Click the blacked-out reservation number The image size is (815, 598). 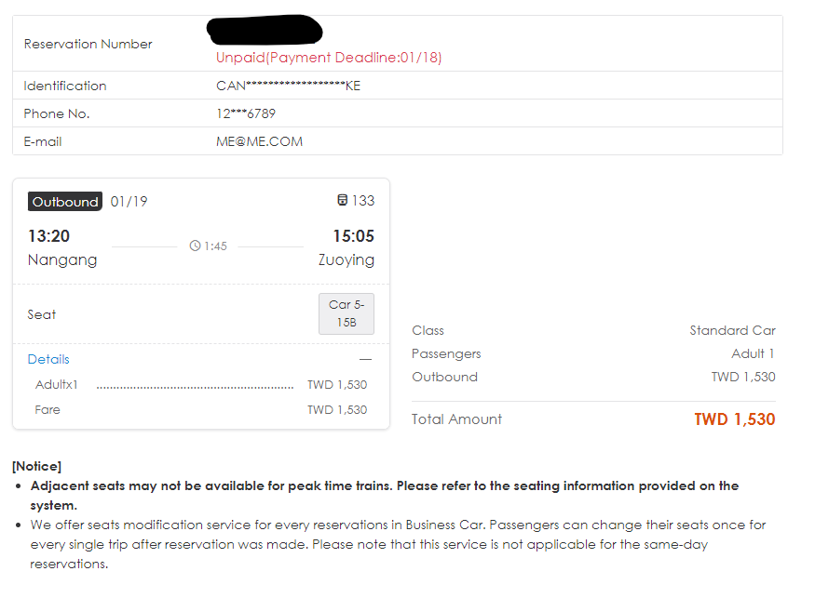pos(265,30)
